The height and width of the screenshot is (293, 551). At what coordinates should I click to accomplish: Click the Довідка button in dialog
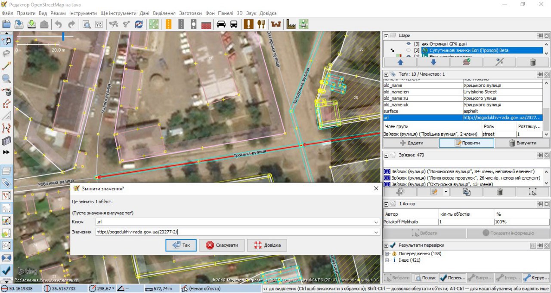[x=267, y=245]
